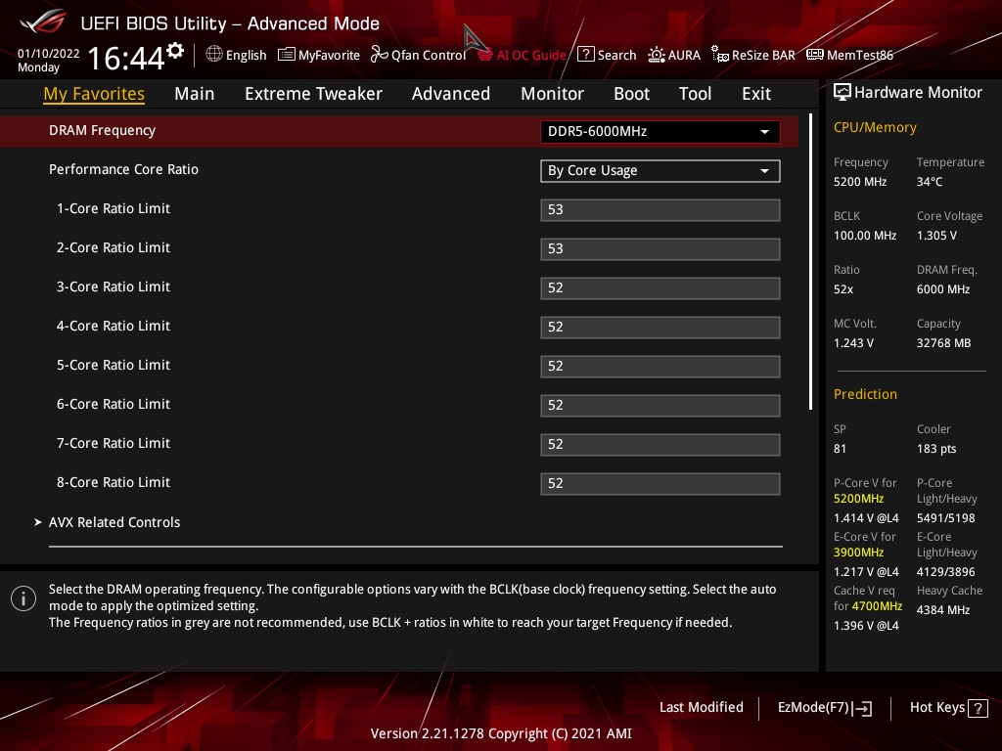Click the Cooler value 183 pts
1002x751 pixels.
(936, 449)
